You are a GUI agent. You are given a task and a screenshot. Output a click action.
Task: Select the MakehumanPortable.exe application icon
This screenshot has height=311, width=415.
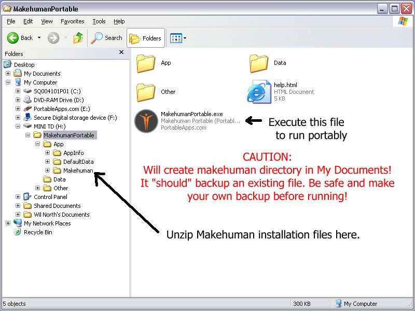tap(146, 121)
